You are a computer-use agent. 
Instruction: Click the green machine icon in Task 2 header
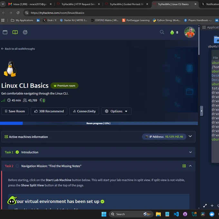pyautogui.click(x=184, y=166)
